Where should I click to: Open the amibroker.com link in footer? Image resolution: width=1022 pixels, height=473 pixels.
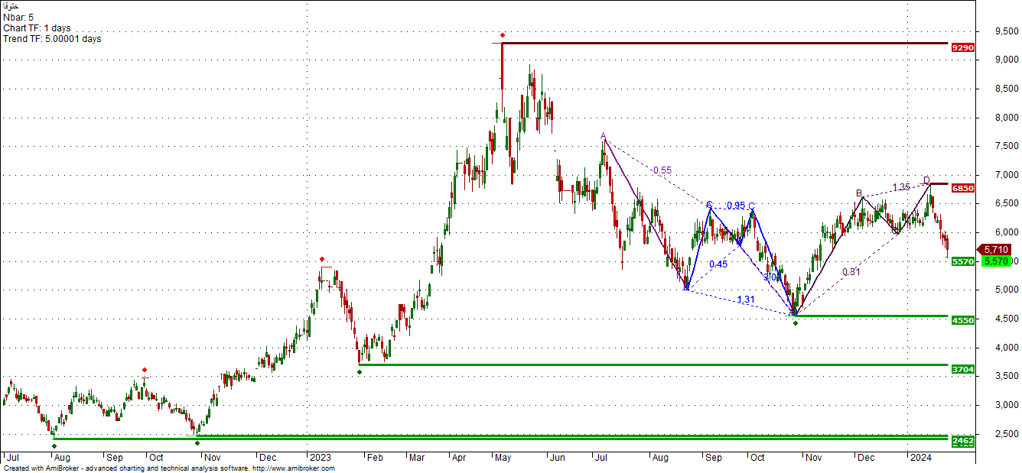293,468
